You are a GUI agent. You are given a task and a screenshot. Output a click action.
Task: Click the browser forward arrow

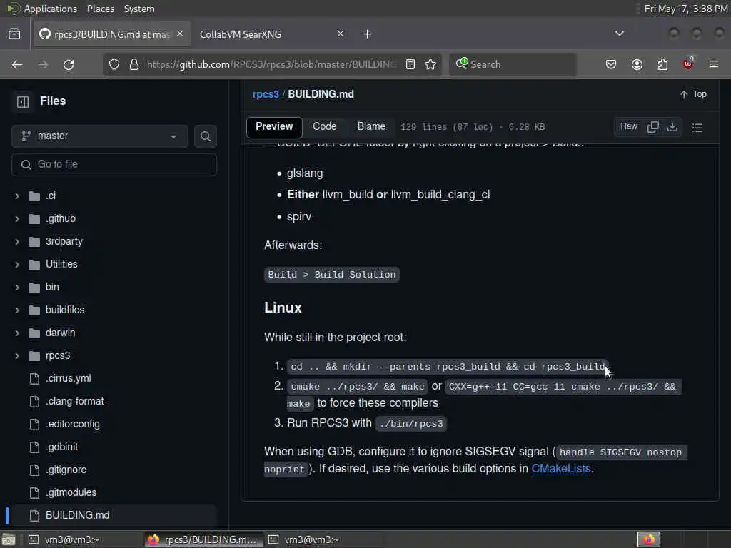tap(43, 64)
